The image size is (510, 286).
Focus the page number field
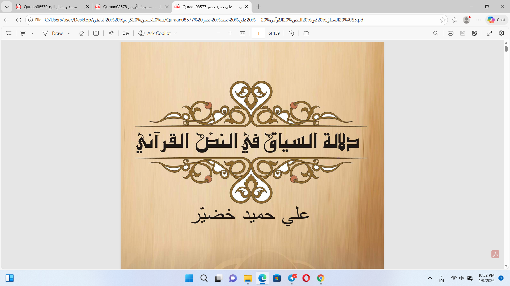point(258,33)
